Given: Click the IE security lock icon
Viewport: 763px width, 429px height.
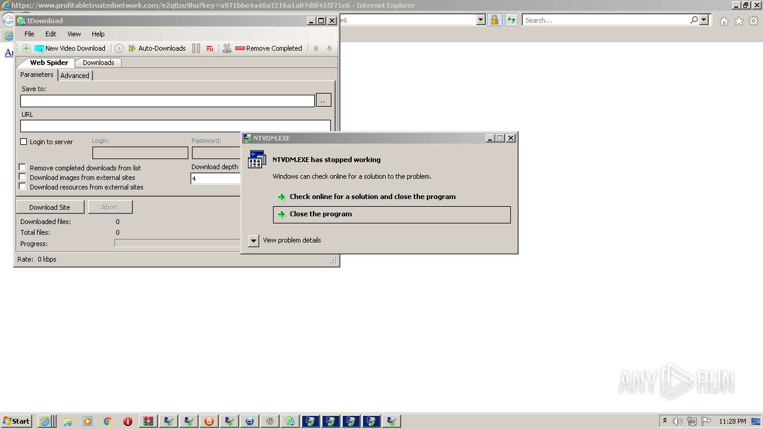Looking at the screenshot, I should (494, 20).
